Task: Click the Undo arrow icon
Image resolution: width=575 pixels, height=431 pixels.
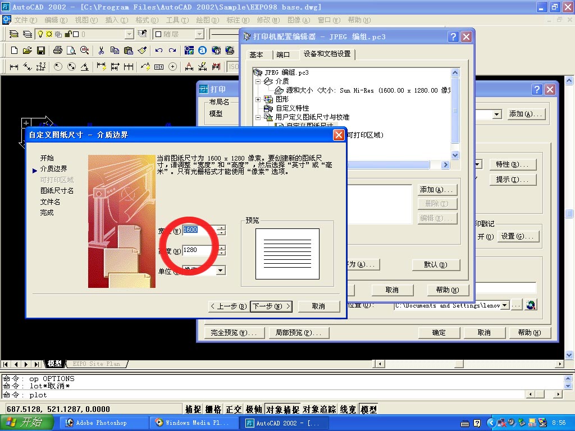Action: pyautogui.click(x=159, y=50)
